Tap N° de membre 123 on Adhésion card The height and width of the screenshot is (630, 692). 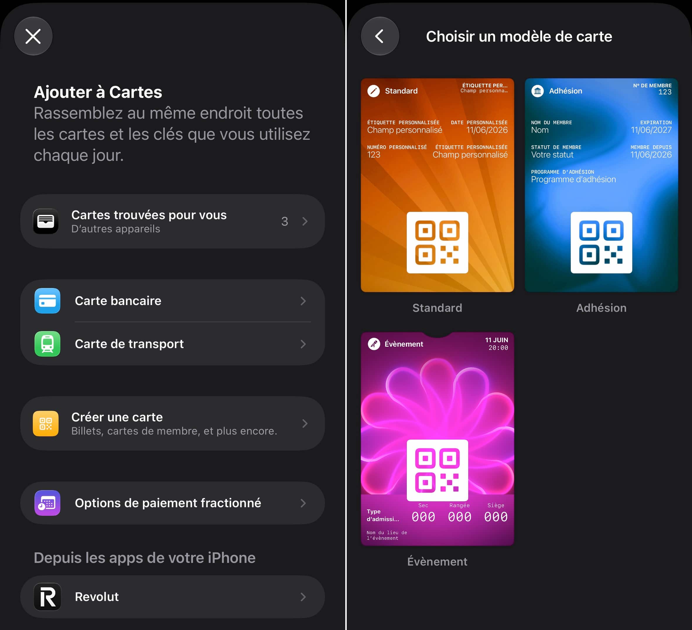pyautogui.click(x=652, y=89)
